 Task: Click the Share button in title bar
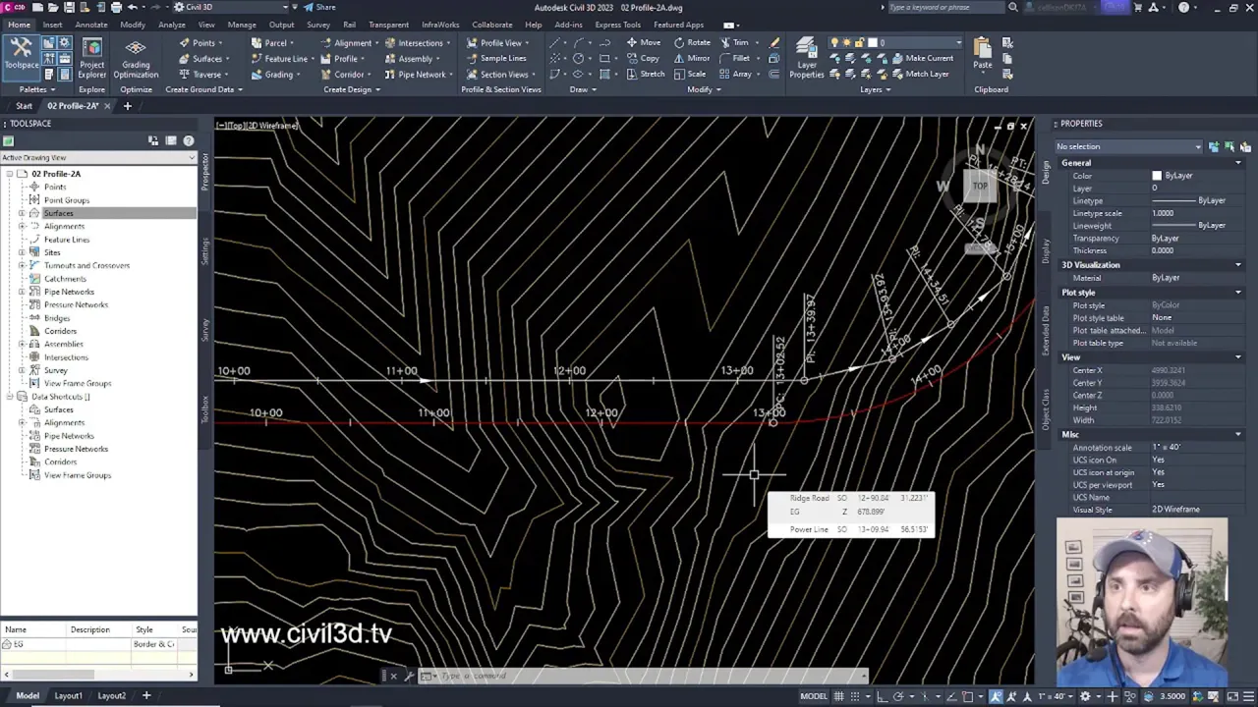tap(320, 7)
